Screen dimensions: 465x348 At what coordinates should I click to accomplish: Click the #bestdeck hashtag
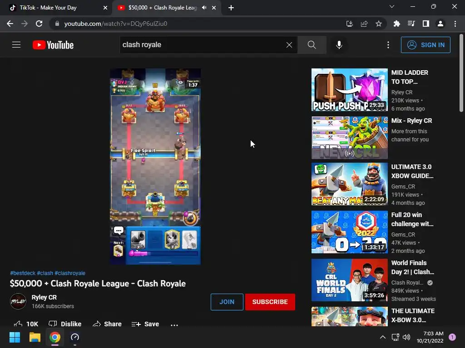[x=23, y=273]
